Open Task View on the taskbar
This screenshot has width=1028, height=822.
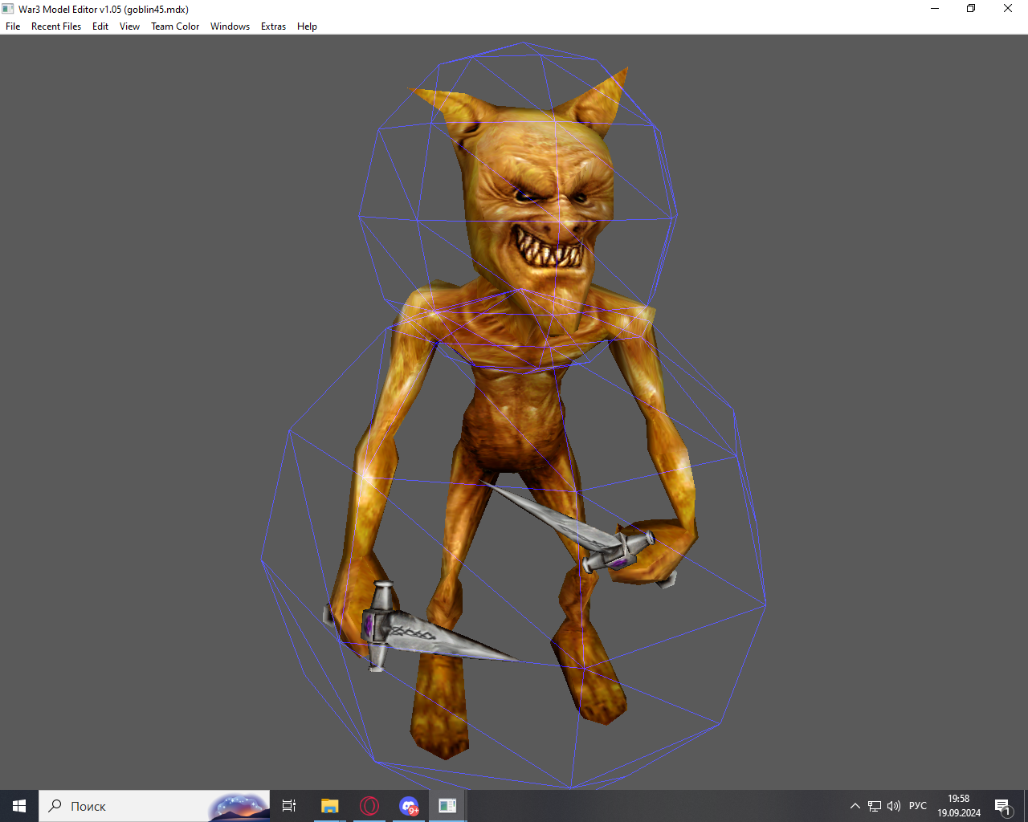coord(289,806)
